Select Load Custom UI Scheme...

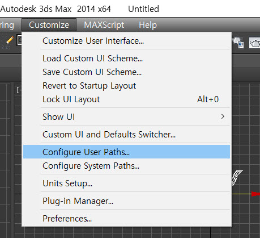click(x=126, y=59)
